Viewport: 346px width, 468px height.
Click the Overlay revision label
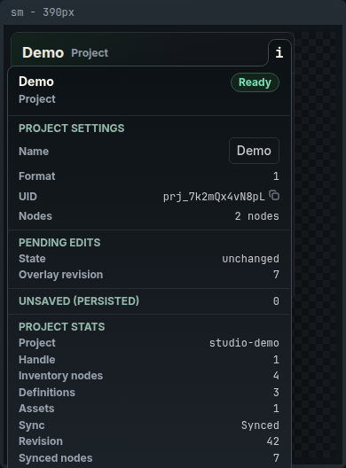point(60,275)
